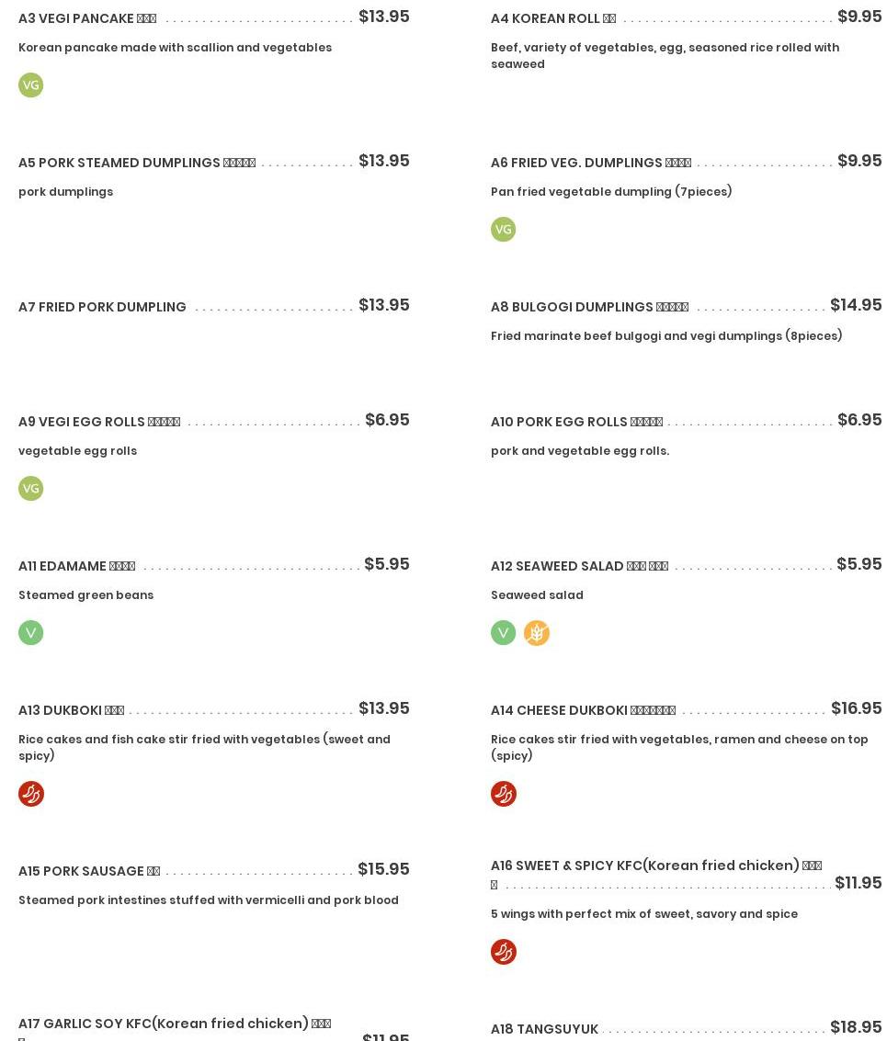Open the A4 Korean Roll menu item
The image size is (887, 1041).
pyautogui.click(x=552, y=18)
